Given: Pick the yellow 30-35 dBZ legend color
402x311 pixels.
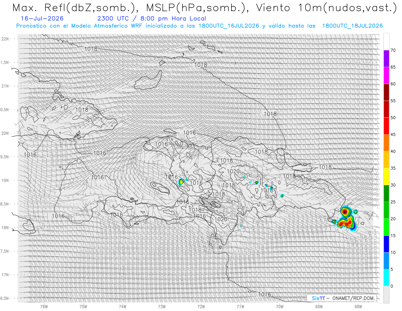Looking at the screenshot, I should click(x=386, y=176).
